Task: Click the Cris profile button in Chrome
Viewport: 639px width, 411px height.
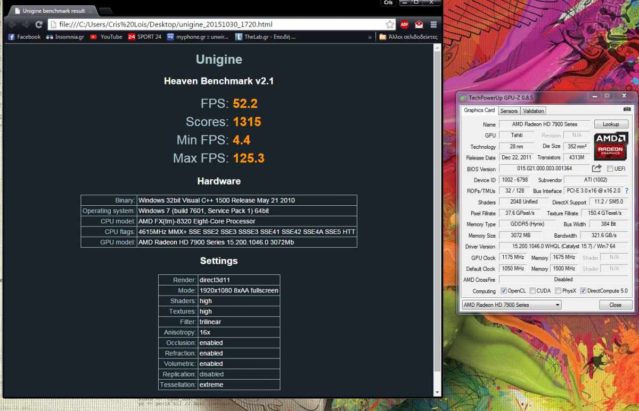Action: pos(389,3)
